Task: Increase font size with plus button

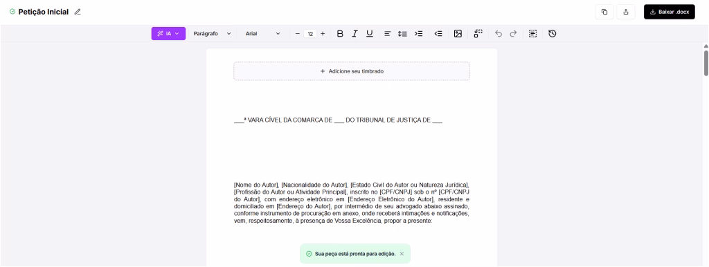Action: 323,33
